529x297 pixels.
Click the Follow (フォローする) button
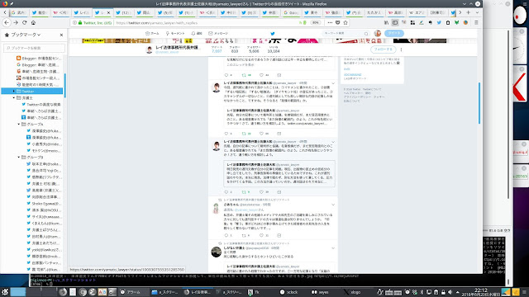(384, 49)
